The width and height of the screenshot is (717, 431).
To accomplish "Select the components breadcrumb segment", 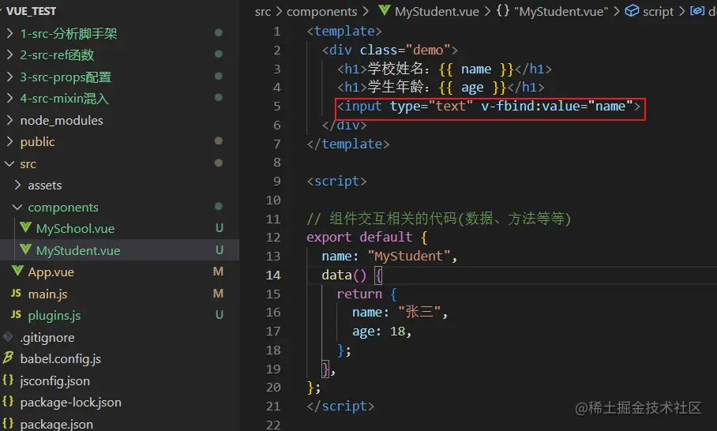I will [322, 11].
